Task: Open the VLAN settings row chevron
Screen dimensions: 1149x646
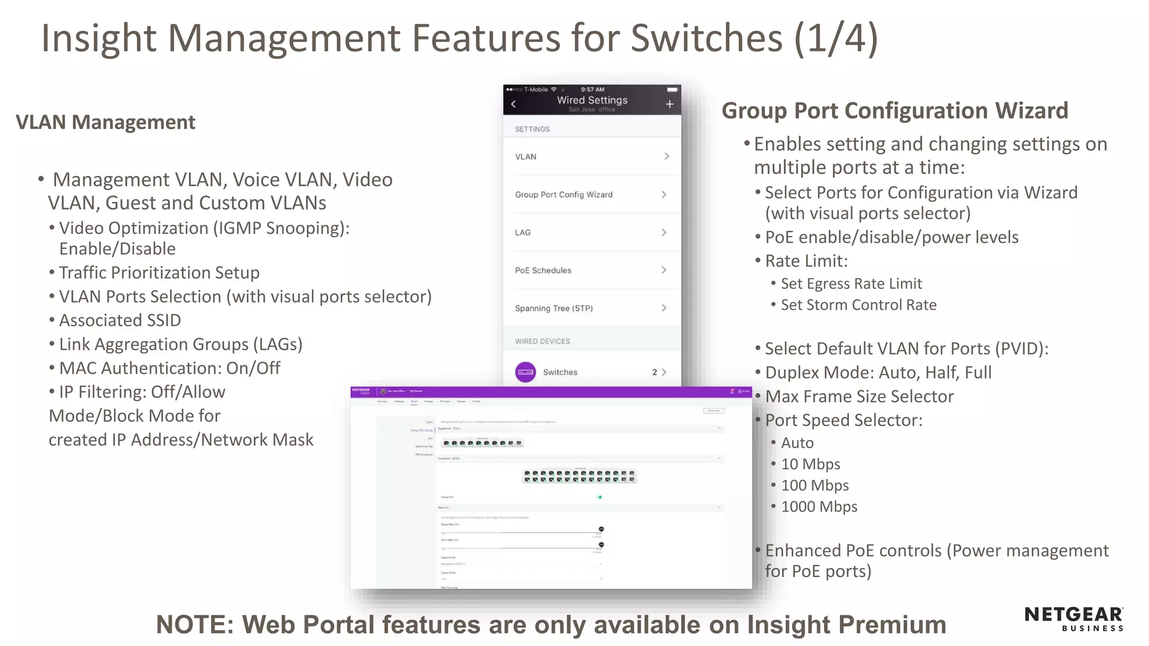Action: (667, 156)
